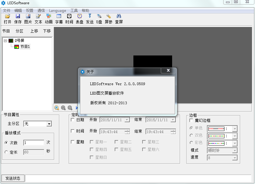Click the 节目1 program icon
Image resolution: width=255 pixels, height=184 pixels.
click(17, 47)
